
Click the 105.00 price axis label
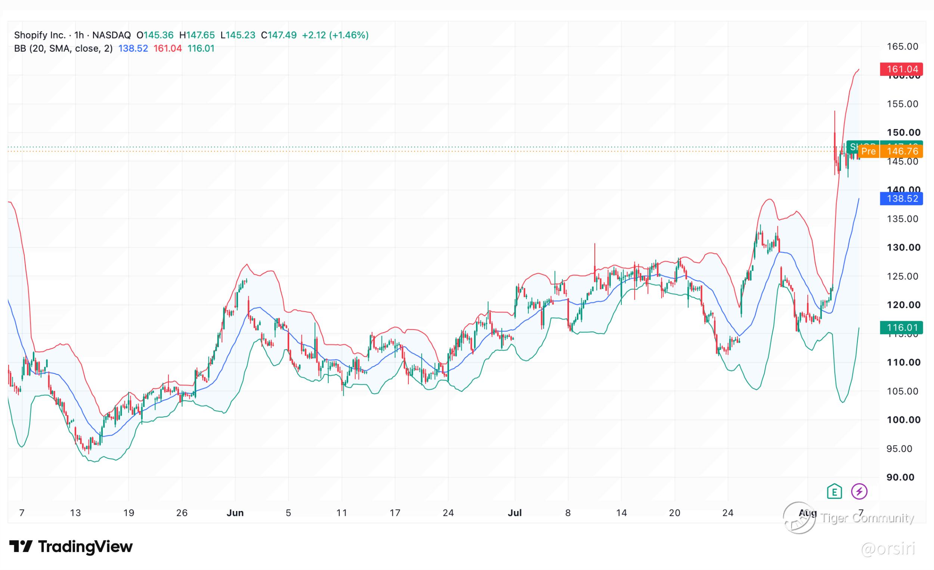click(x=903, y=391)
